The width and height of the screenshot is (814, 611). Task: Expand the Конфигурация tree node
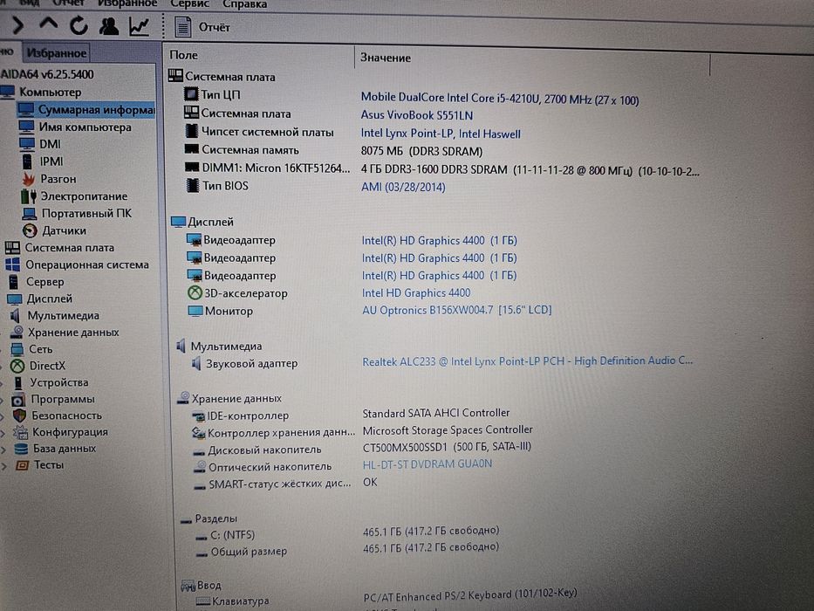coord(3,433)
